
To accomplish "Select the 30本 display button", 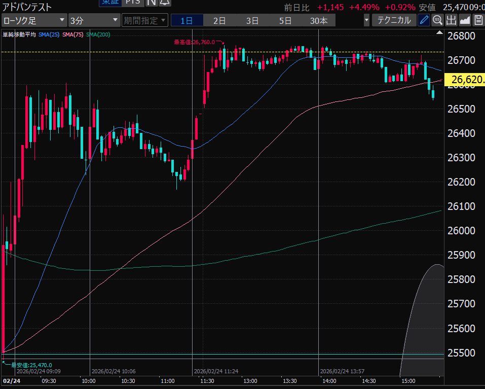I will pos(319,21).
